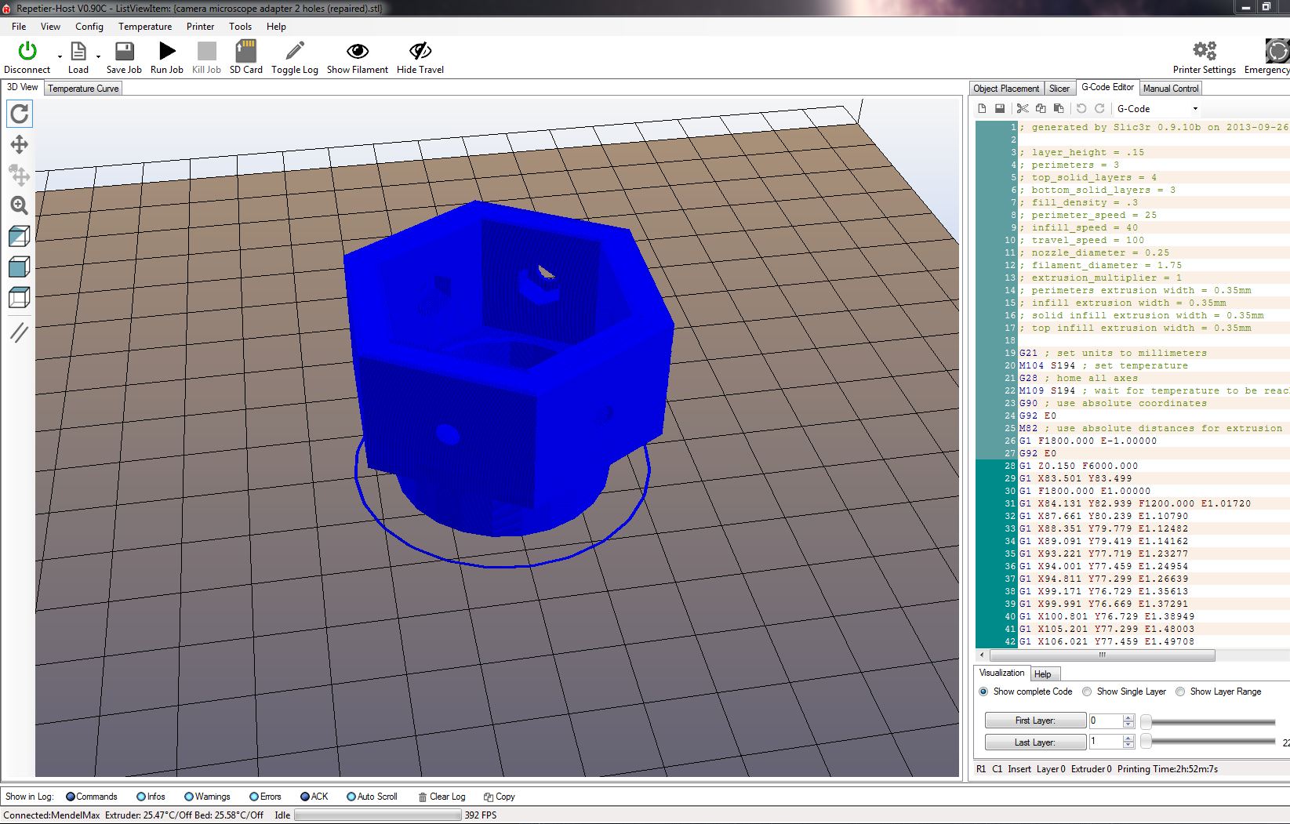
Task: Open the Config menu
Action: 89,26
